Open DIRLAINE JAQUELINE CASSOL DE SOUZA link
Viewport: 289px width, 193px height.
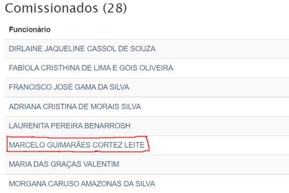[x=82, y=49]
